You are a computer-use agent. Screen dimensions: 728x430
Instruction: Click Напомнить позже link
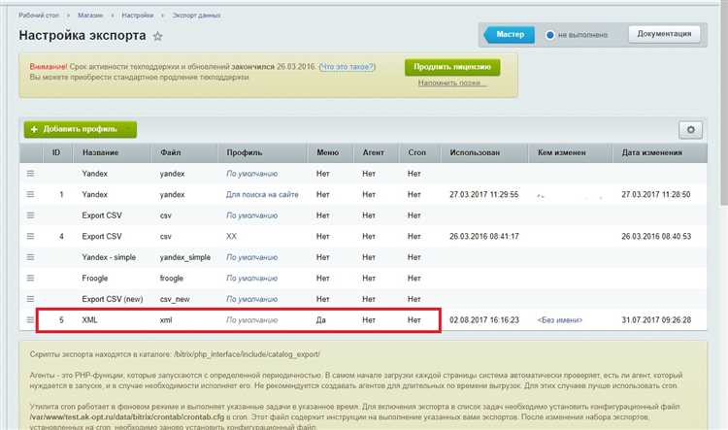pos(451,83)
